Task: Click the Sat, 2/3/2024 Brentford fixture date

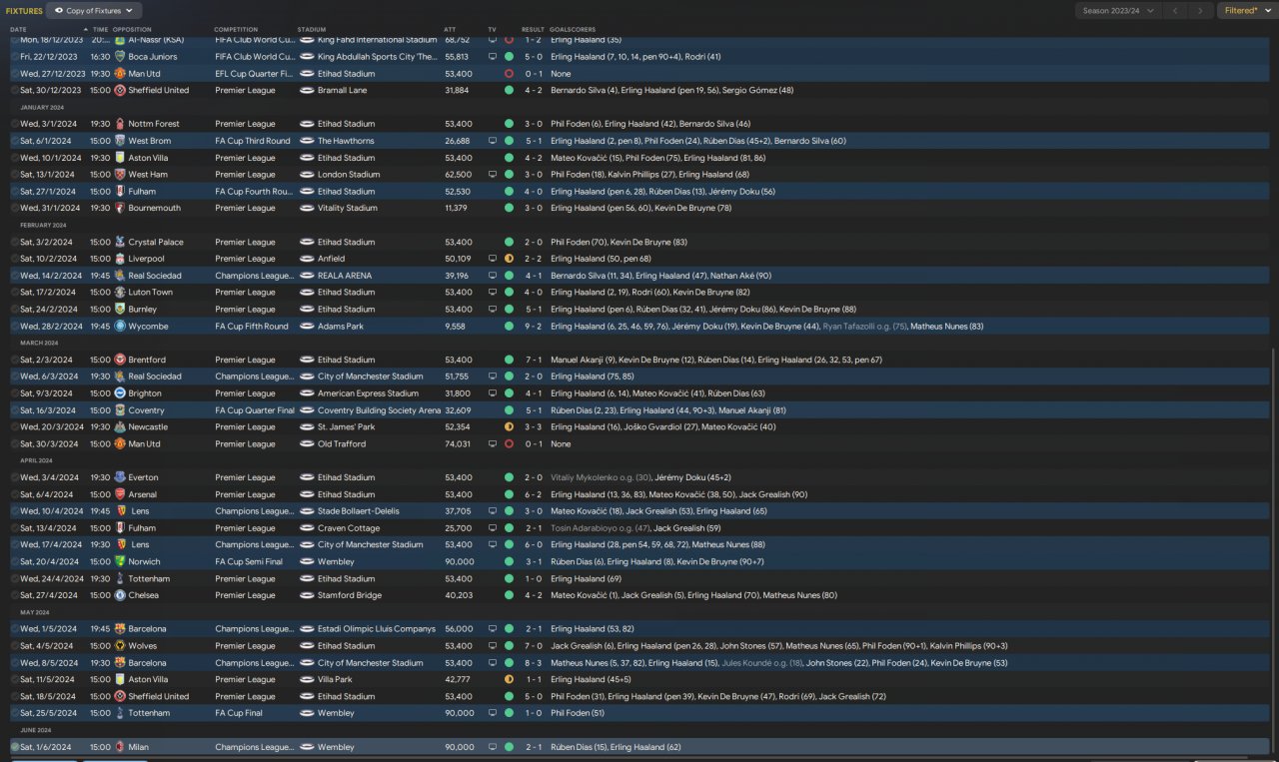Action: pyautogui.click(x=46, y=360)
